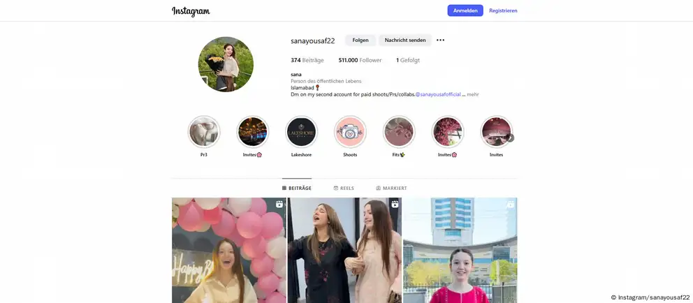Open the last Invites highlight
This screenshot has width=693, height=303.
coord(496,132)
